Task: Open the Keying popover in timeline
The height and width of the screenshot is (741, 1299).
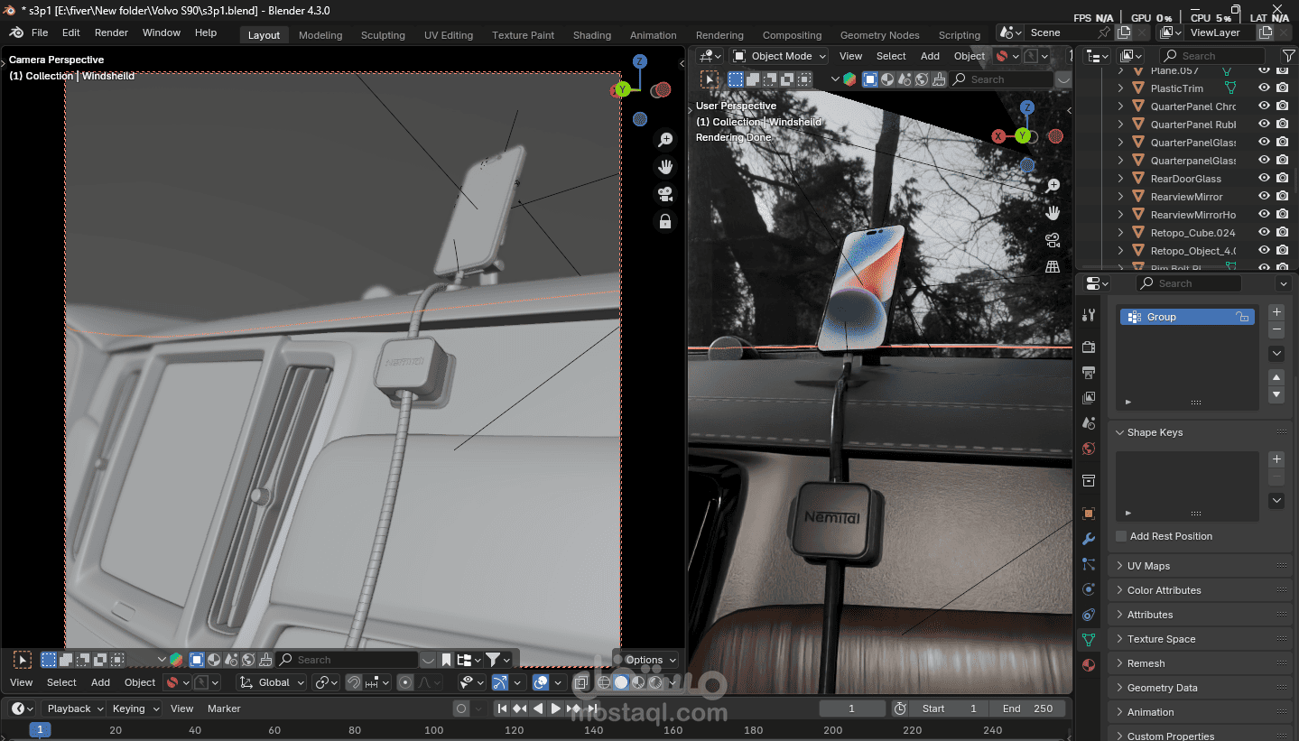Action: click(135, 709)
